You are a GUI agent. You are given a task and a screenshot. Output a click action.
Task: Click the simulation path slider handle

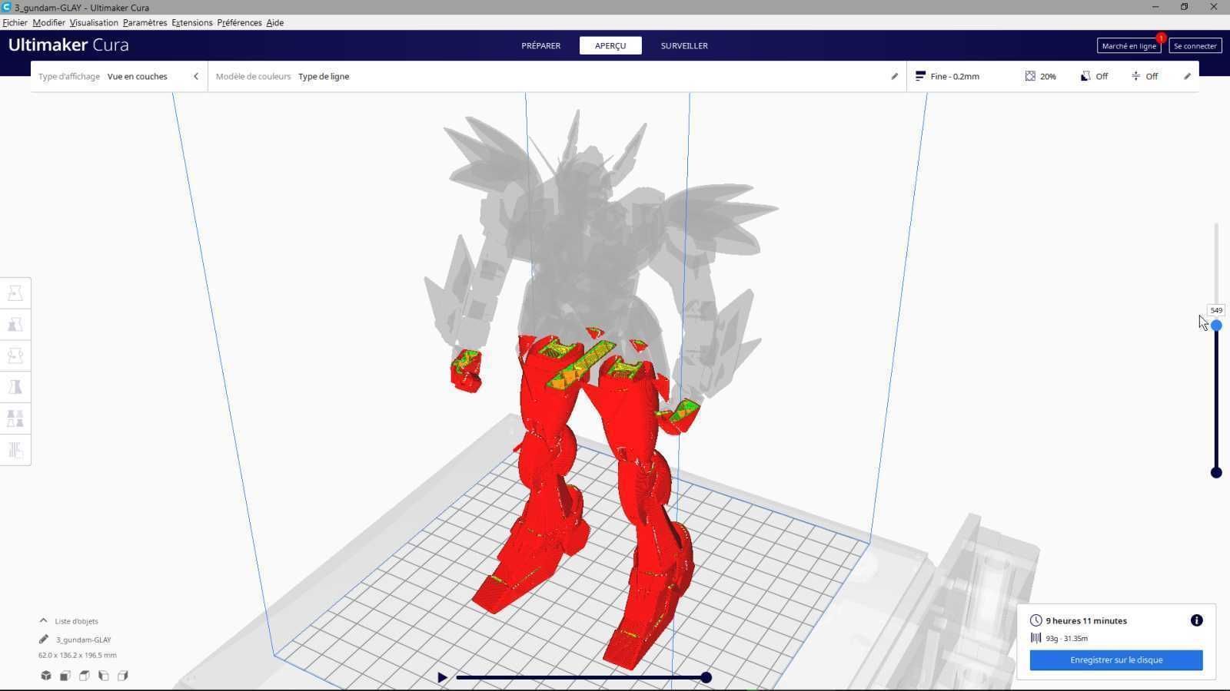pos(706,677)
